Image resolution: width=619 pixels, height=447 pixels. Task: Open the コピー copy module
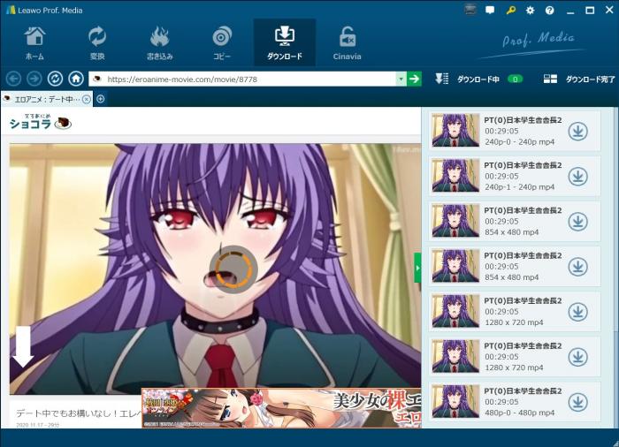[222, 43]
